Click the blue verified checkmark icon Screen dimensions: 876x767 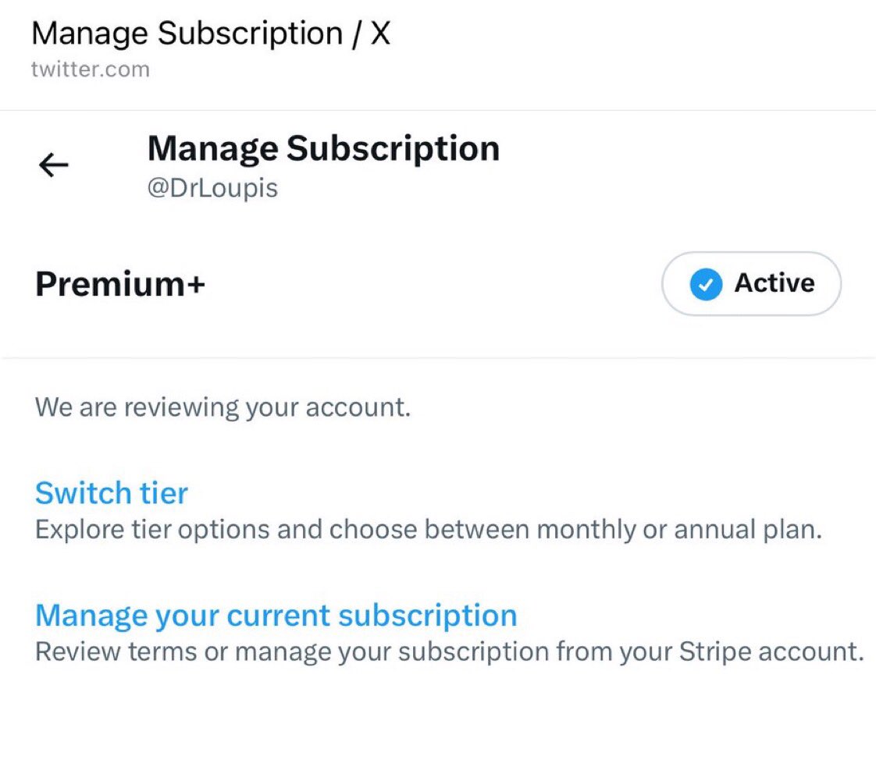tap(705, 284)
